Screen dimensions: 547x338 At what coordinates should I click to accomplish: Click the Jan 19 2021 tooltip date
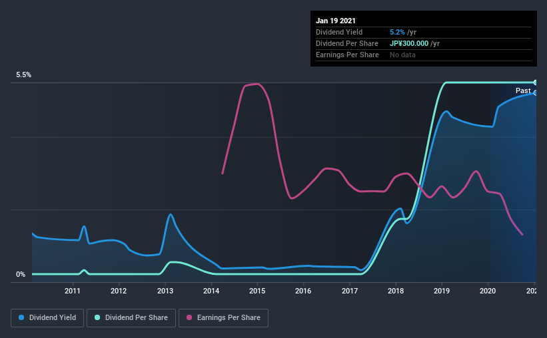(x=336, y=21)
